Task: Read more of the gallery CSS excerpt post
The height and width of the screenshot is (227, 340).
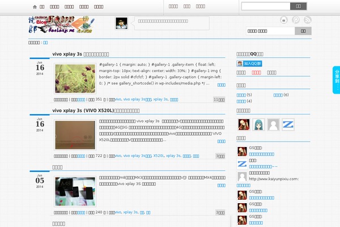Action: coord(222,85)
